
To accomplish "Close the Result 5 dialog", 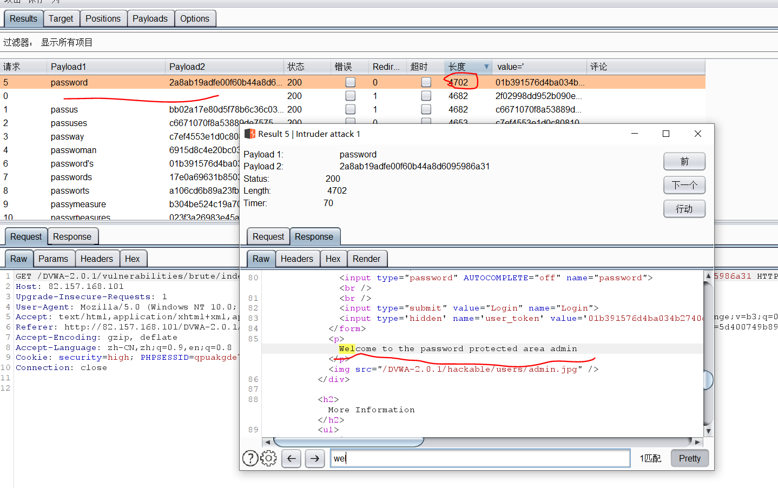I will (698, 134).
